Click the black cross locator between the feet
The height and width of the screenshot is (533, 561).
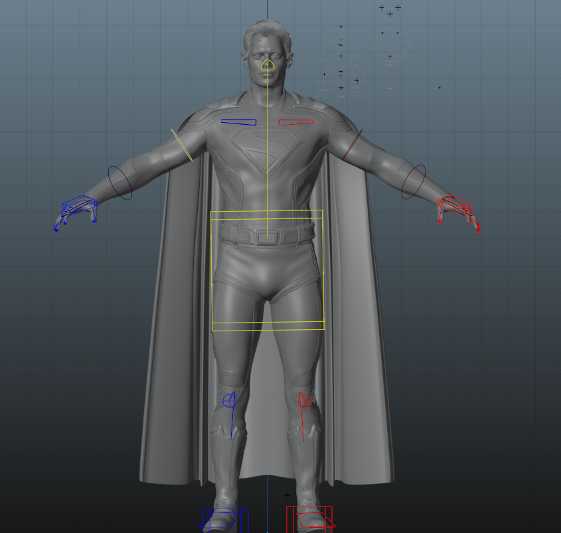point(287,495)
